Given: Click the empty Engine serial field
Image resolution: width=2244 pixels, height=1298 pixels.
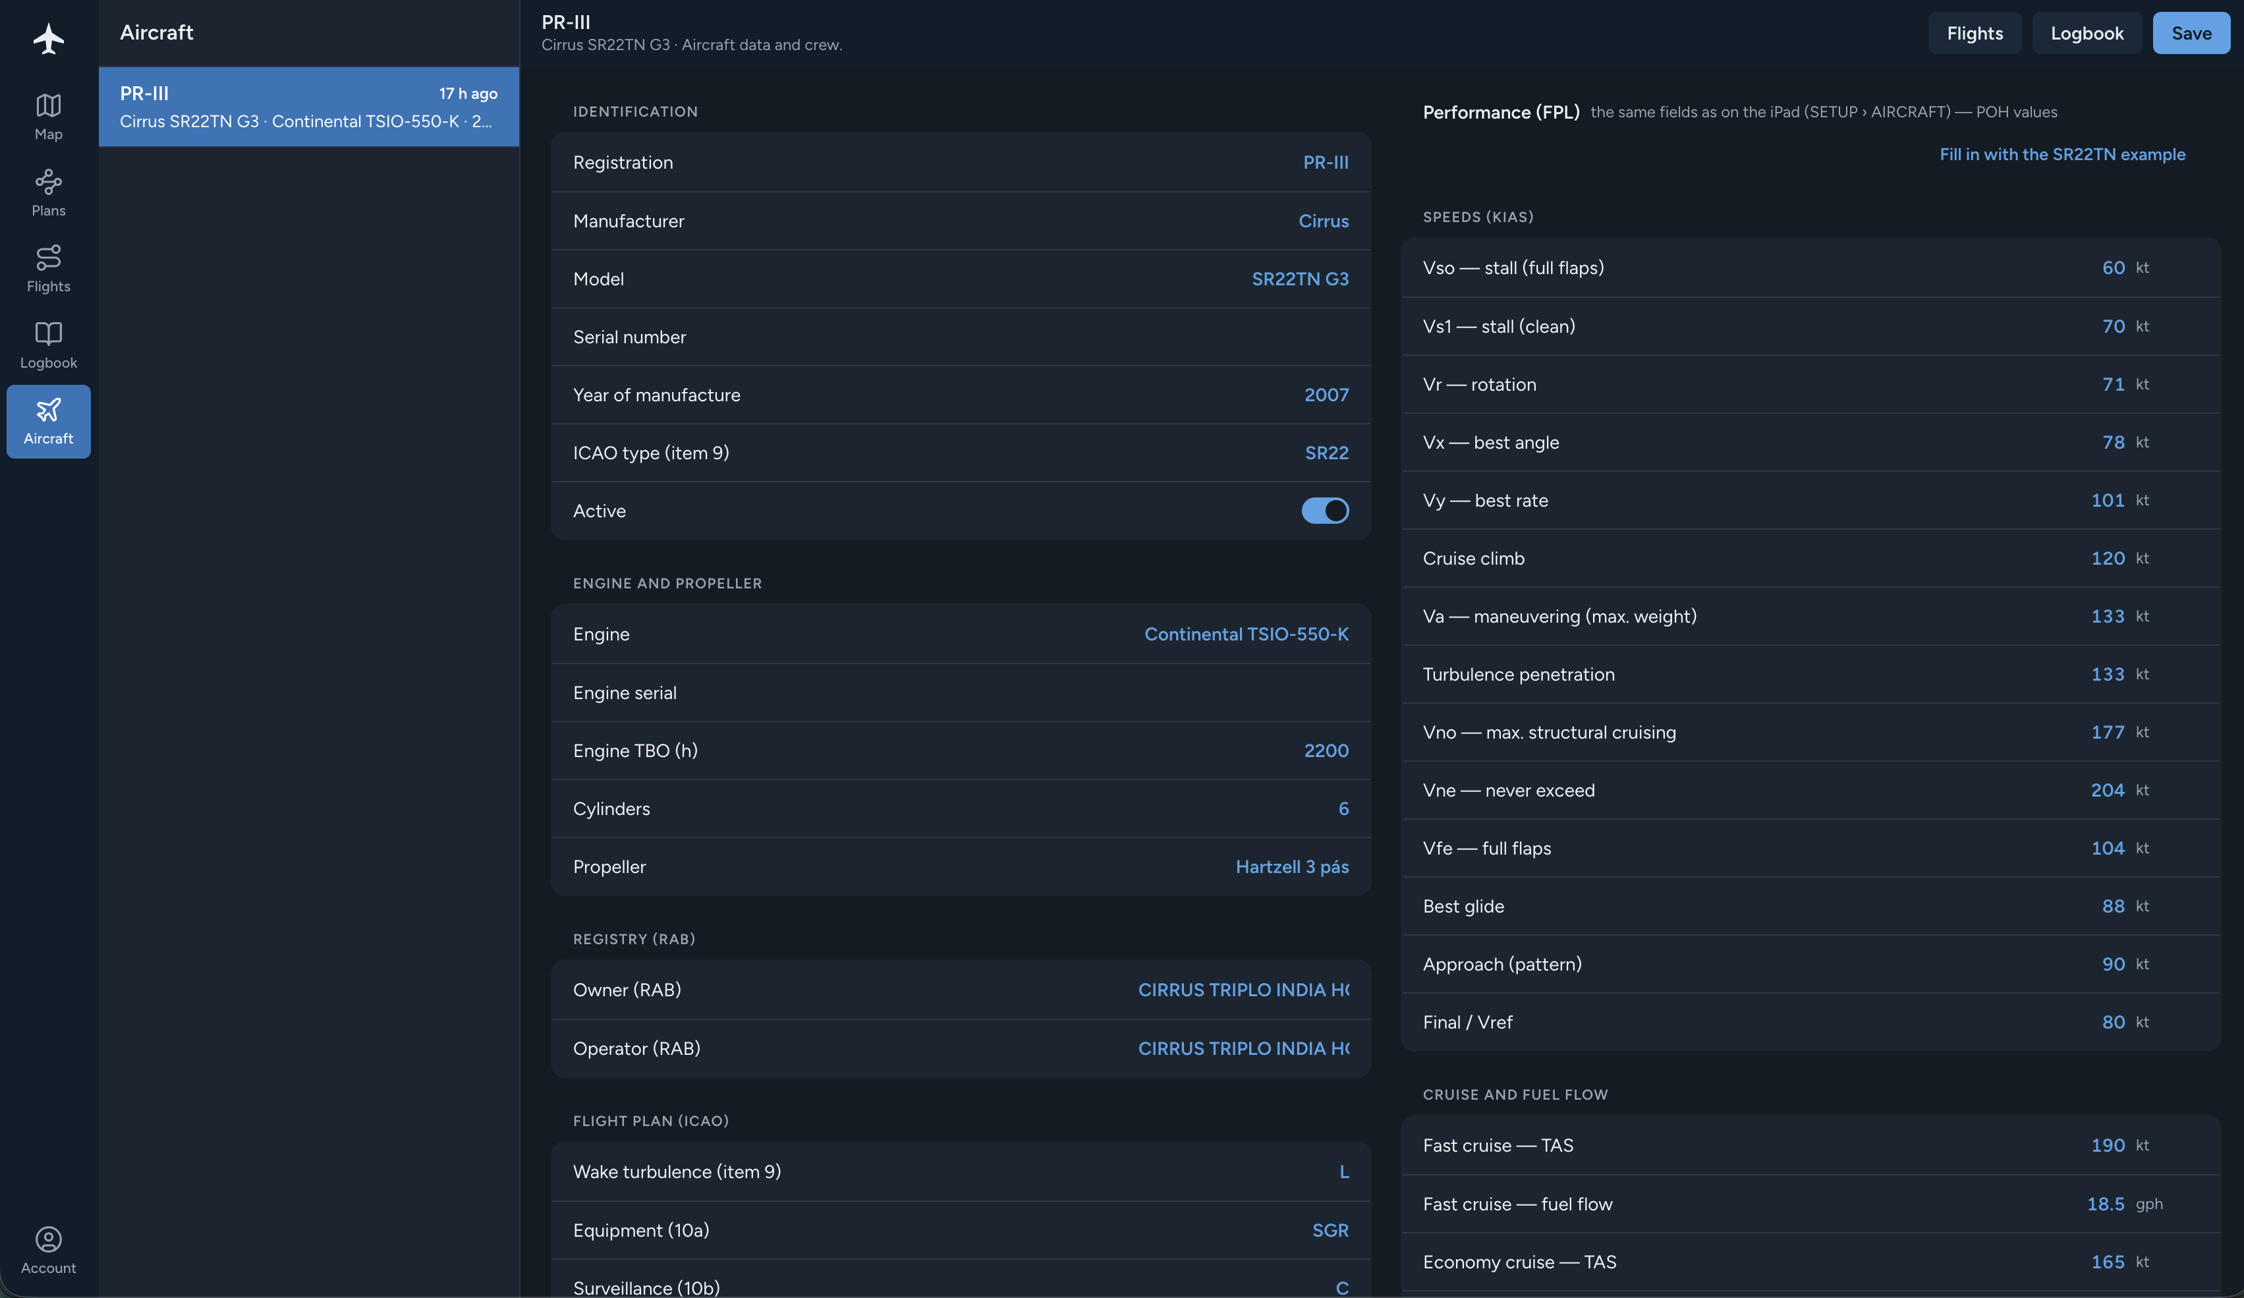Looking at the screenshot, I should point(960,692).
